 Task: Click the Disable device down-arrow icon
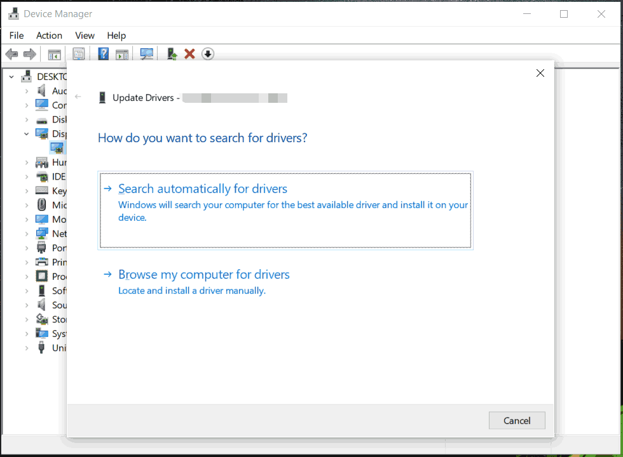pos(208,53)
